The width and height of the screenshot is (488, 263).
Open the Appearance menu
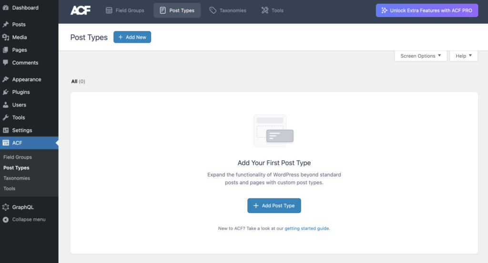(x=26, y=79)
